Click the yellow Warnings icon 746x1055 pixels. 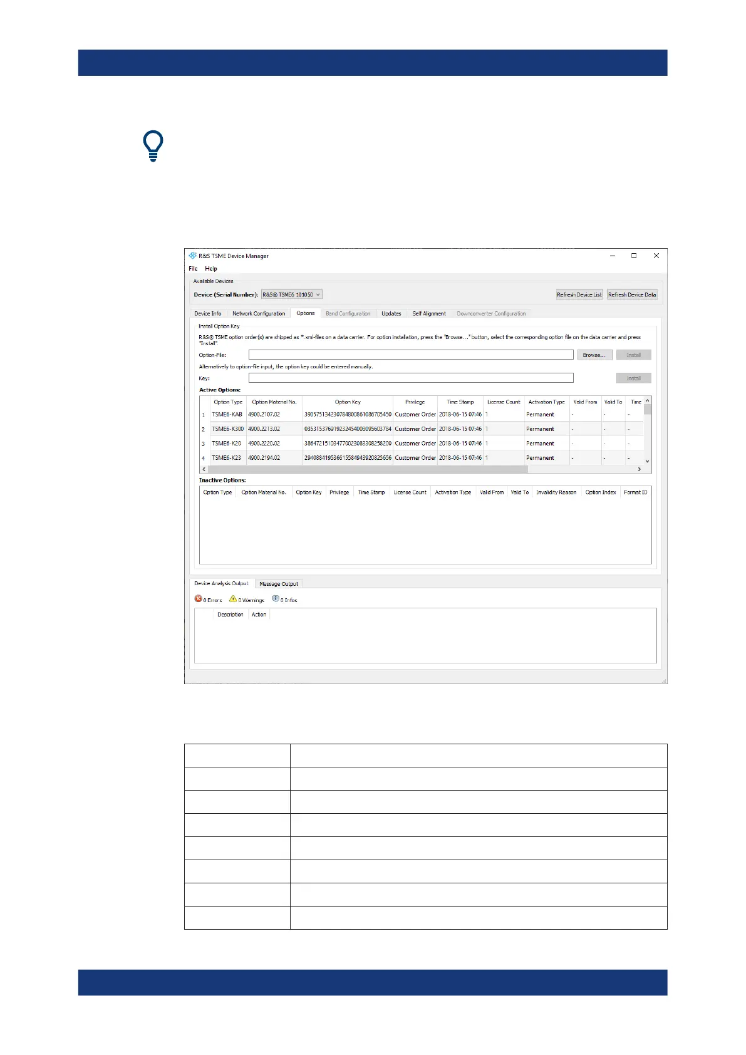233,599
